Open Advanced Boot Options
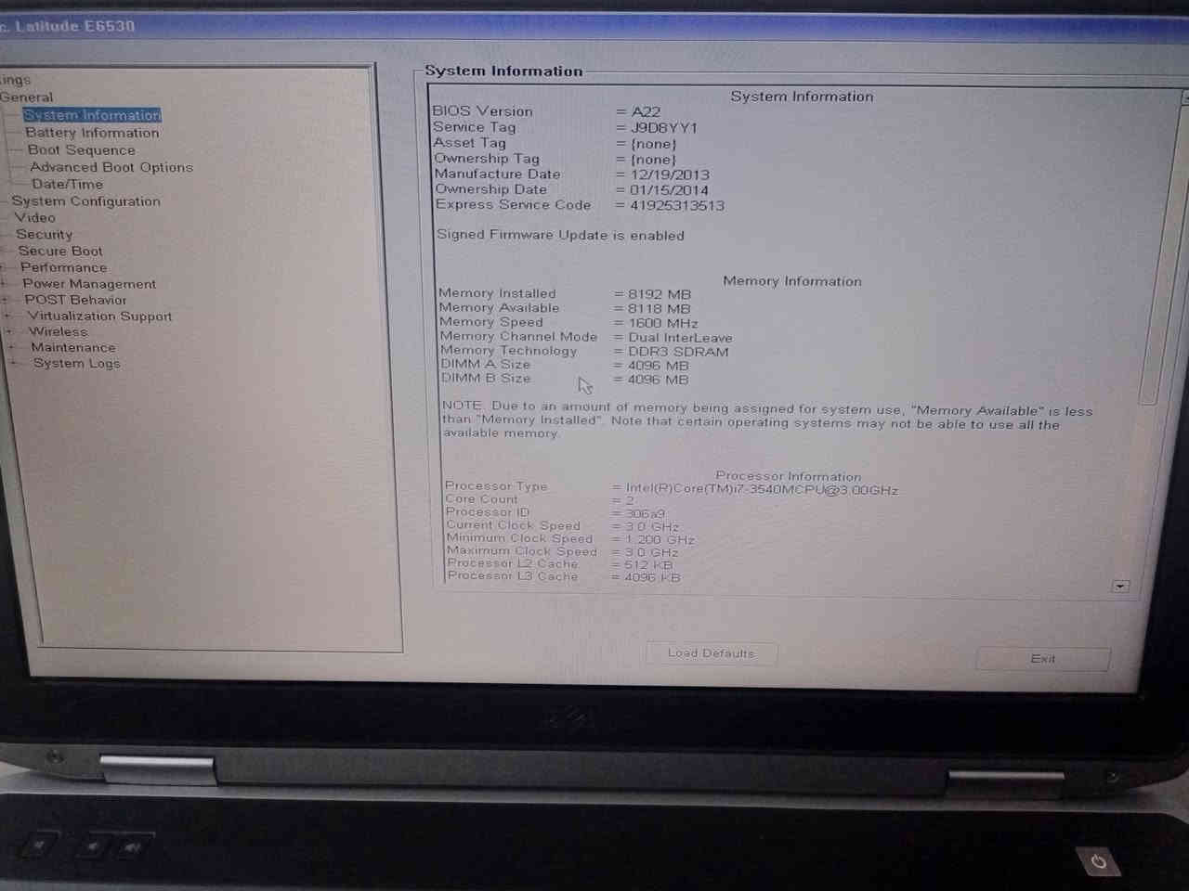Viewport: 1189px width, 891px height. pos(111,167)
